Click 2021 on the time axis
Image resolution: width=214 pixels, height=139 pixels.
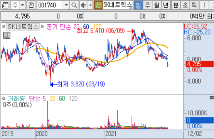pyautogui.click(x=111, y=134)
